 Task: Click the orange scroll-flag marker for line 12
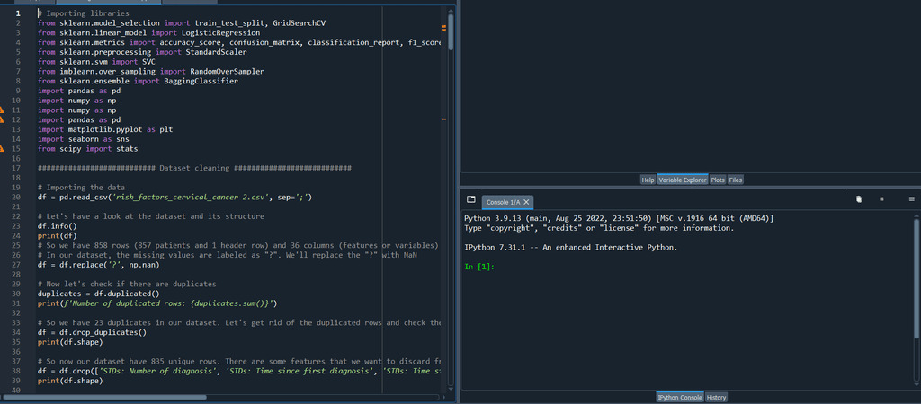click(443, 119)
